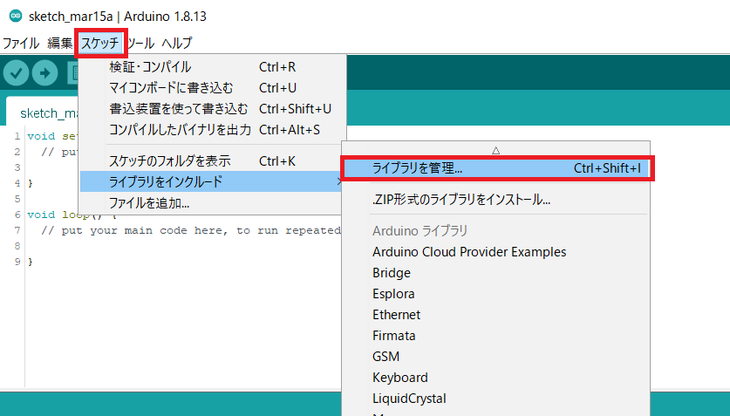This screenshot has width=730, height=416.
Task: Open the ファイル menu
Action: coord(20,44)
